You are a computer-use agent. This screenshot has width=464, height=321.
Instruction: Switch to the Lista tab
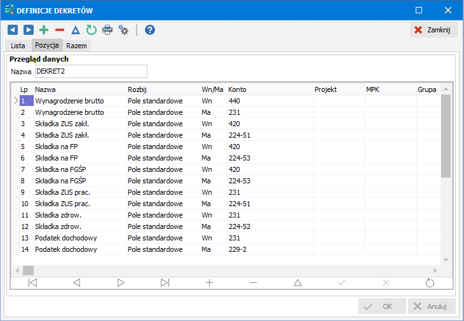[18, 46]
